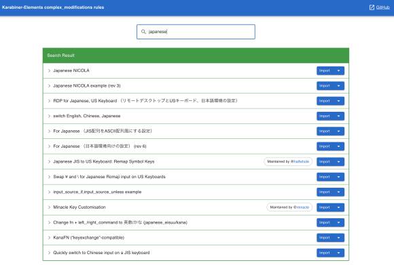Click the Karabiner-Elements complex_modifications rules title
This screenshot has height=265, width=394.
(53, 7)
